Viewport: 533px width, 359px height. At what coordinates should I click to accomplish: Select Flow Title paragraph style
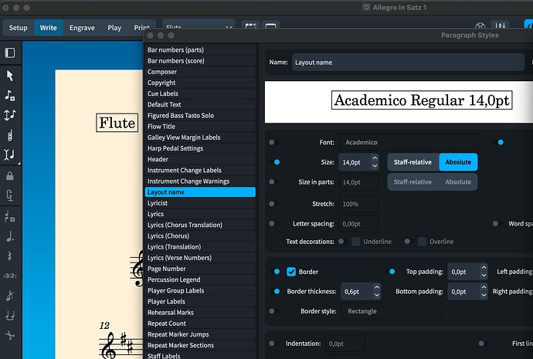(200, 127)
